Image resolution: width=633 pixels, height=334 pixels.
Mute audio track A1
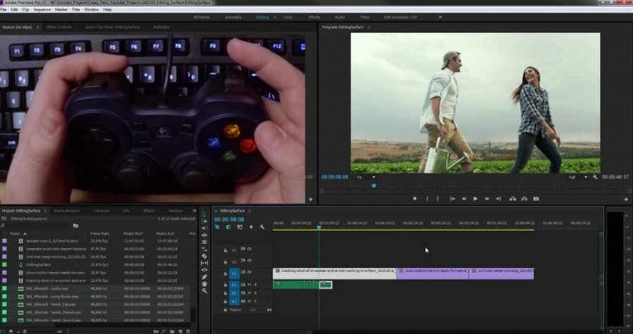coord(249,285)
